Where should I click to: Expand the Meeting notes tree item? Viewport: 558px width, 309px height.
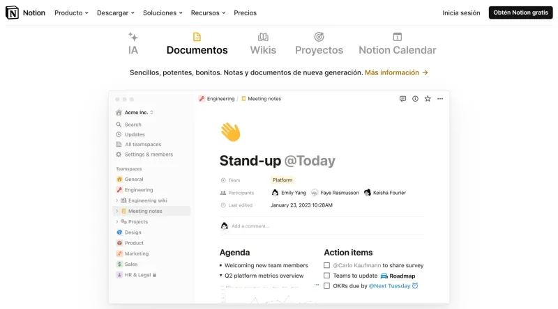(117, 212)
